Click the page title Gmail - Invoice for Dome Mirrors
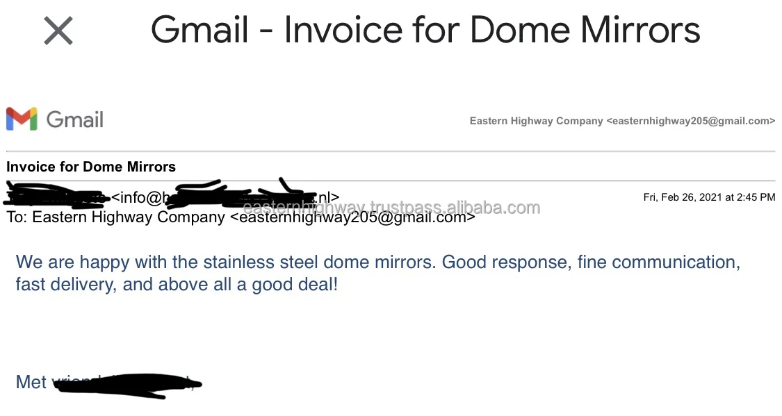The image size is (782, 416). pos(425,31)
